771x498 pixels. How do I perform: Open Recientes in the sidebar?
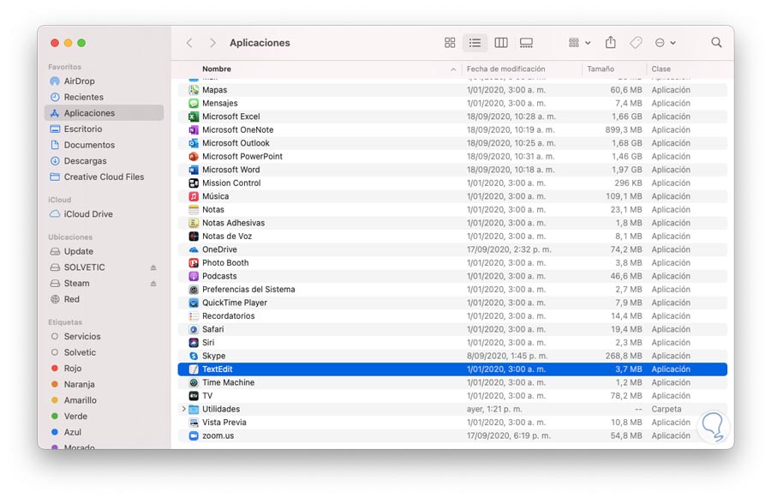pyautogui.click(x=105, y=97)
